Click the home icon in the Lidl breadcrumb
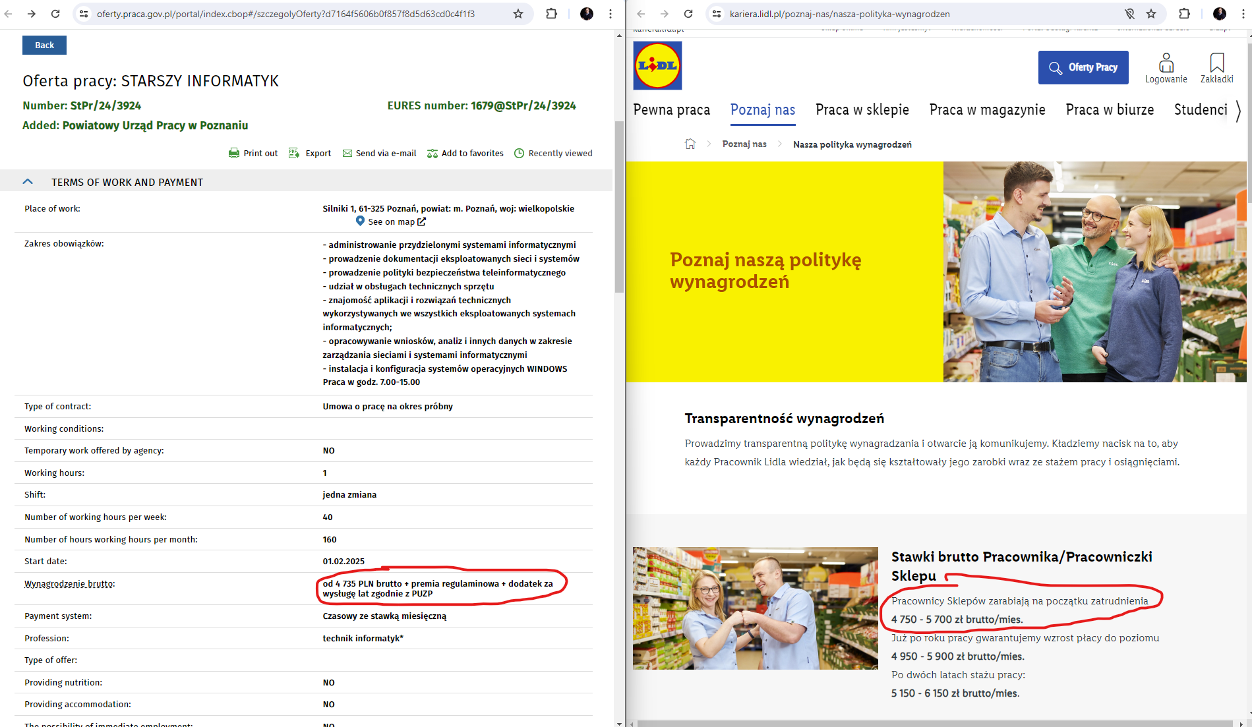The width and height of the screenshot is (1252, 727). click(x=690, y=144)
